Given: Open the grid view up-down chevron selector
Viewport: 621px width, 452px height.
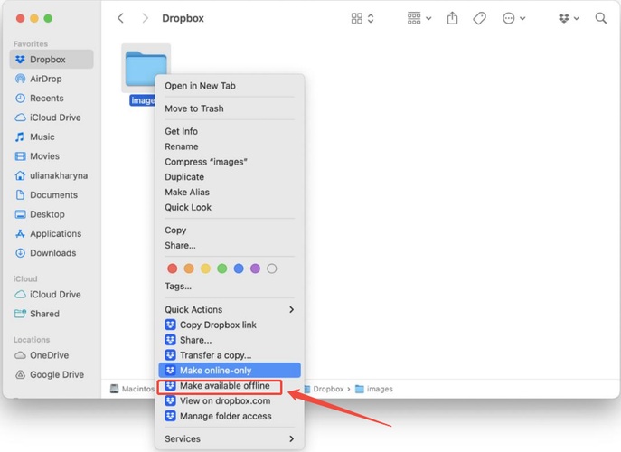Looking at the screenshot, I should click(x=371, y=18).
